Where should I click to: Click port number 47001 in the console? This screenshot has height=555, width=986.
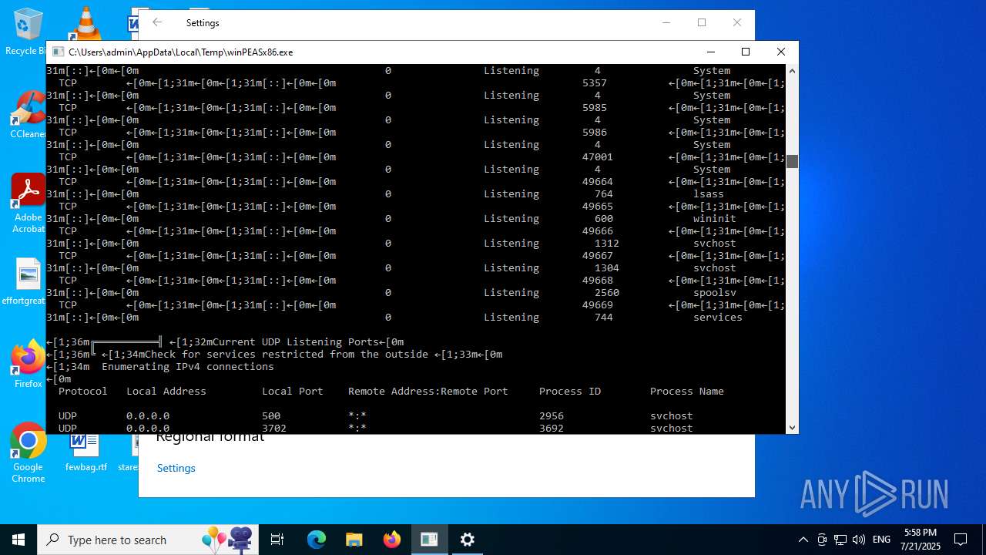tap(598, 156)
